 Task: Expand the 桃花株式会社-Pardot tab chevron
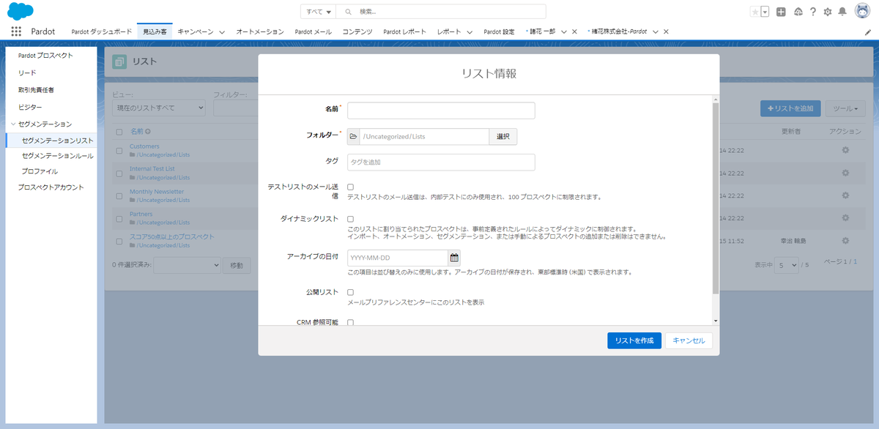[x=656, y=32]
